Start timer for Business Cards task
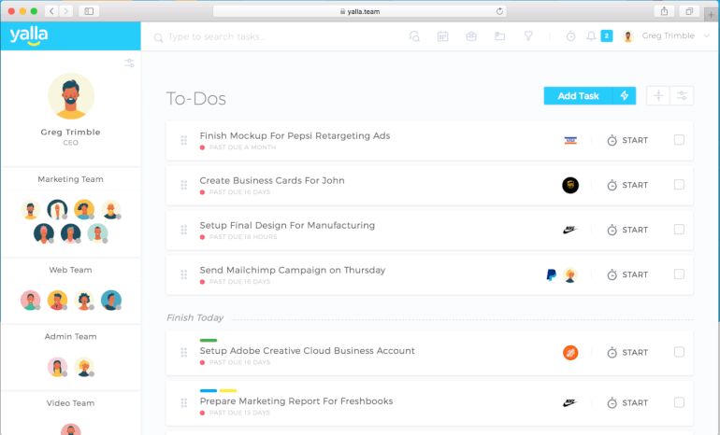 627,185
